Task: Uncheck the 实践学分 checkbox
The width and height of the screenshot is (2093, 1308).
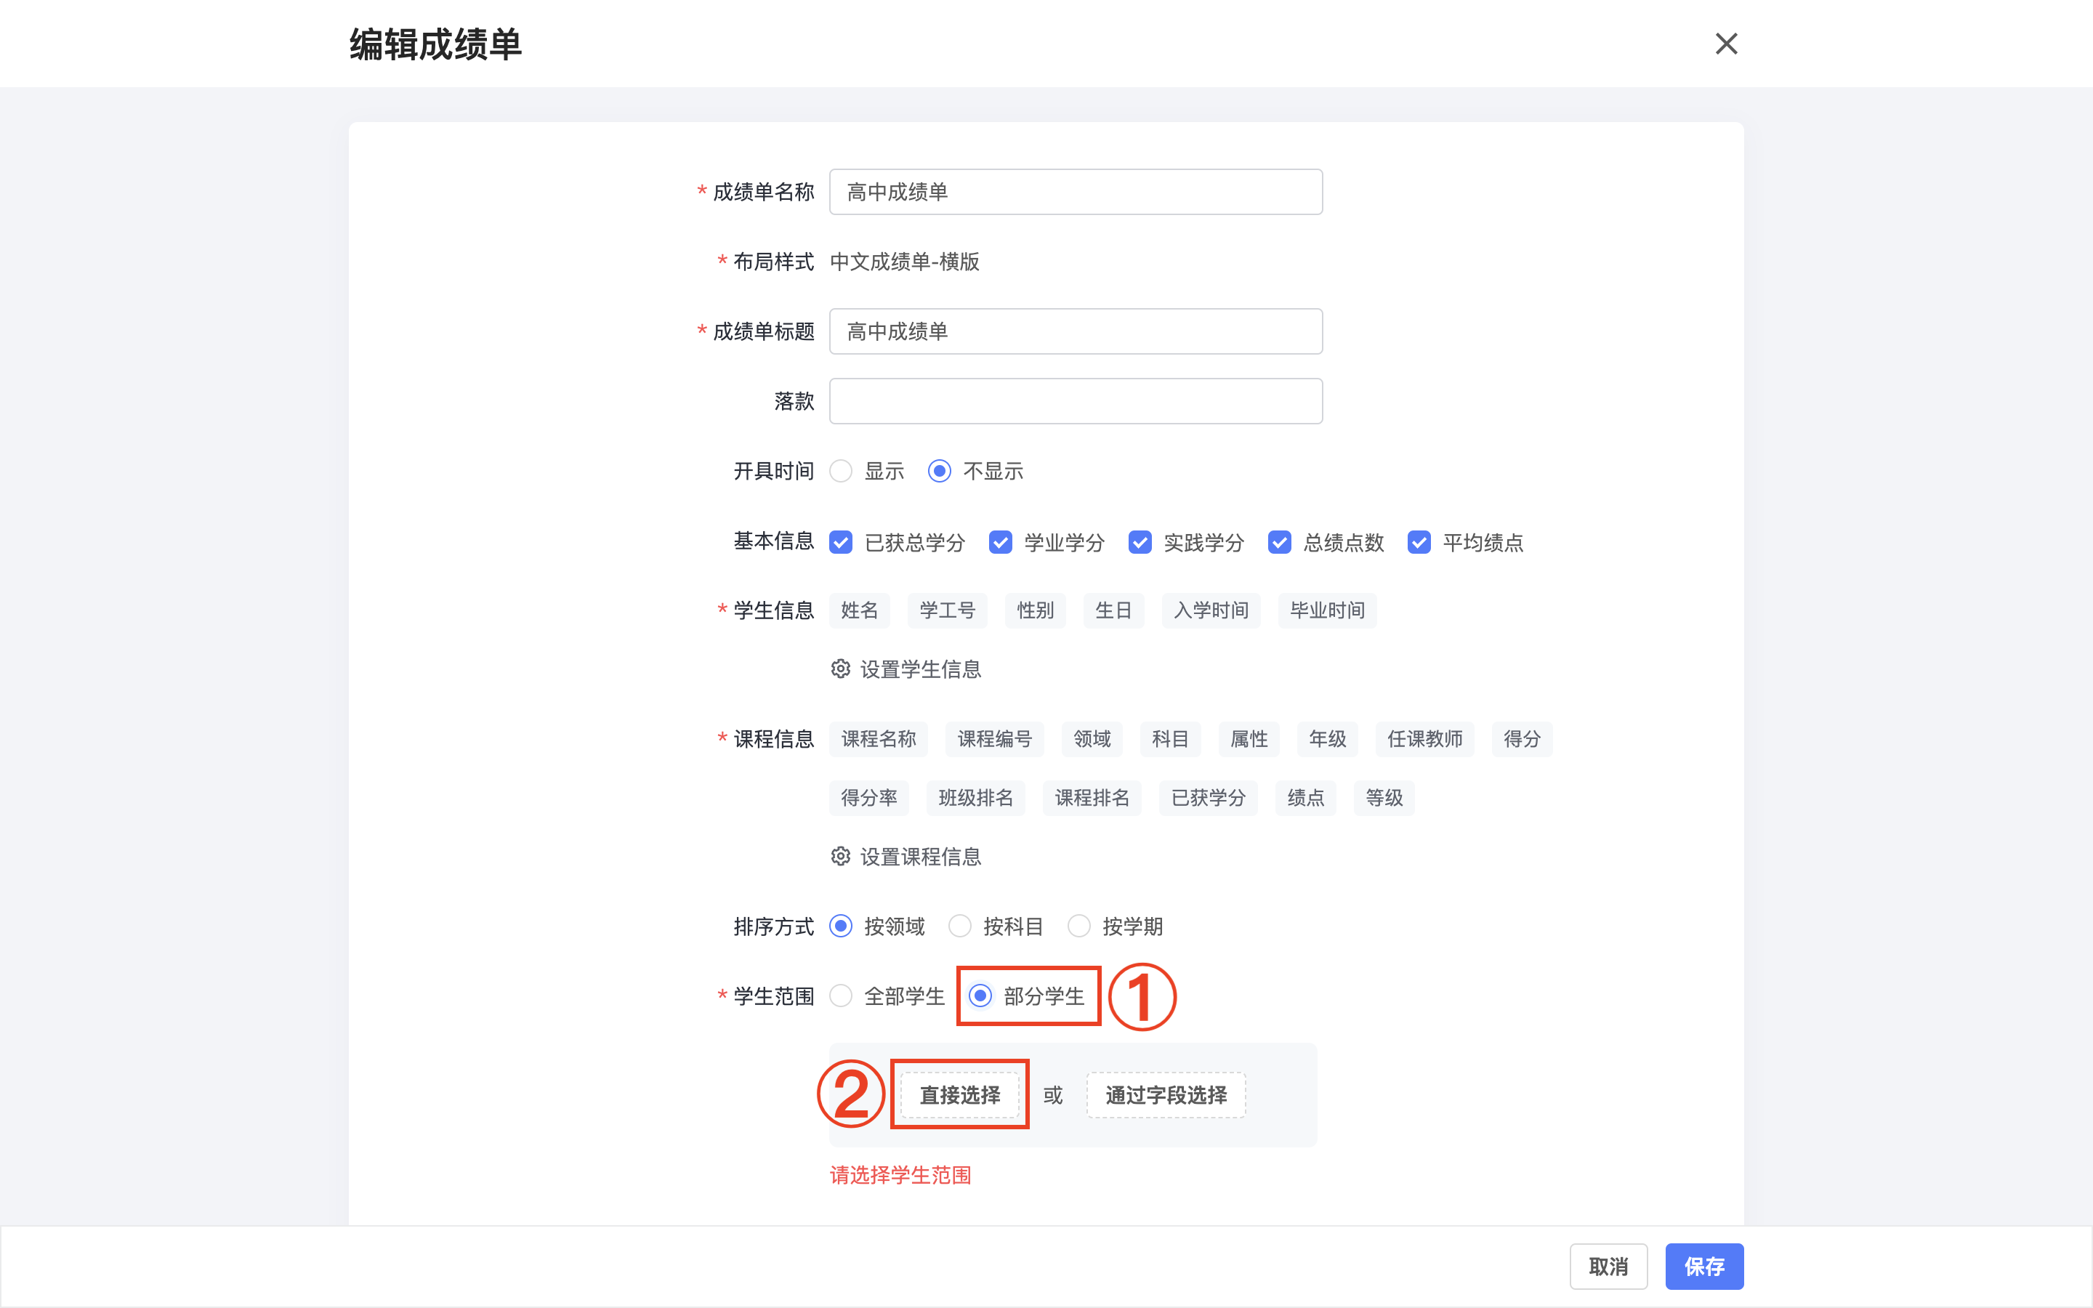Action: tap(1140, 542)
